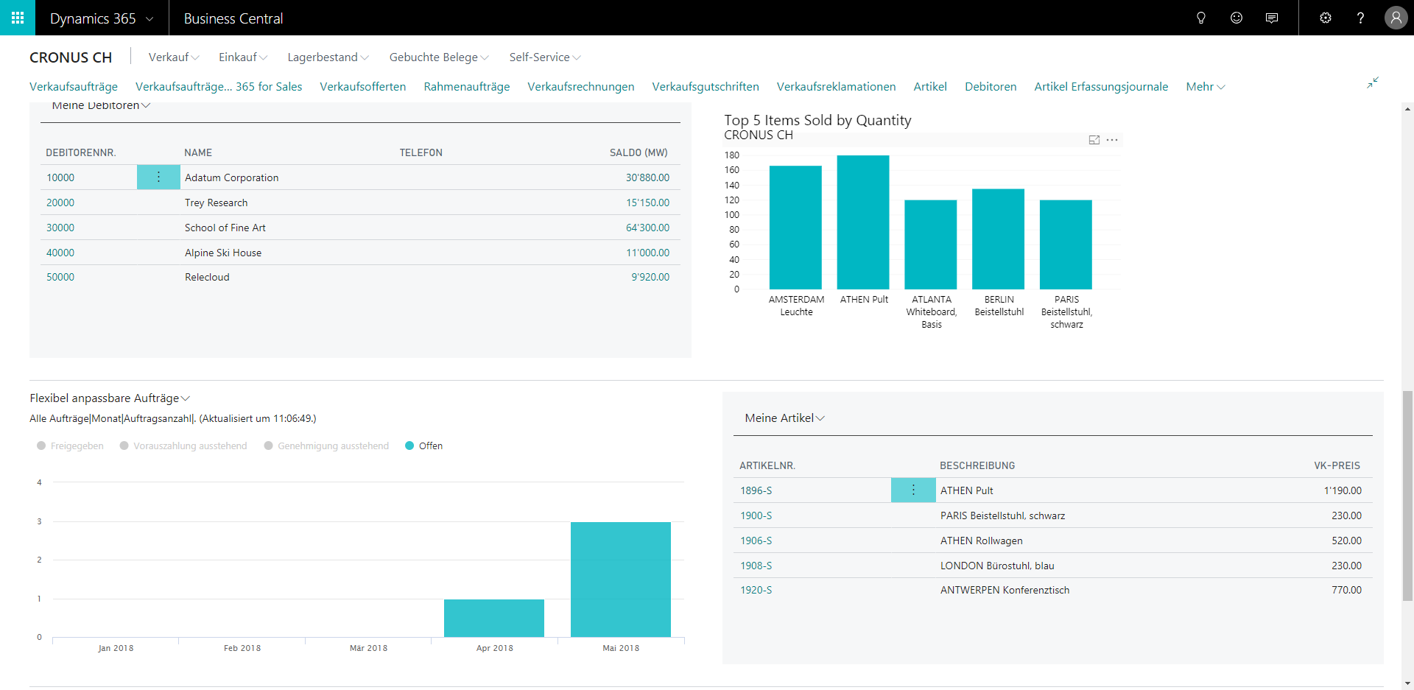Expand the Verkauf dropdown menu
This screenshot has height=690, width=1414.
(x=174, y=57)
